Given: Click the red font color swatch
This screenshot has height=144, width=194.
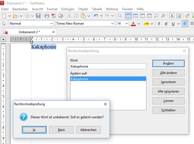Looking at the screenshot, I should tap(133, 24).
